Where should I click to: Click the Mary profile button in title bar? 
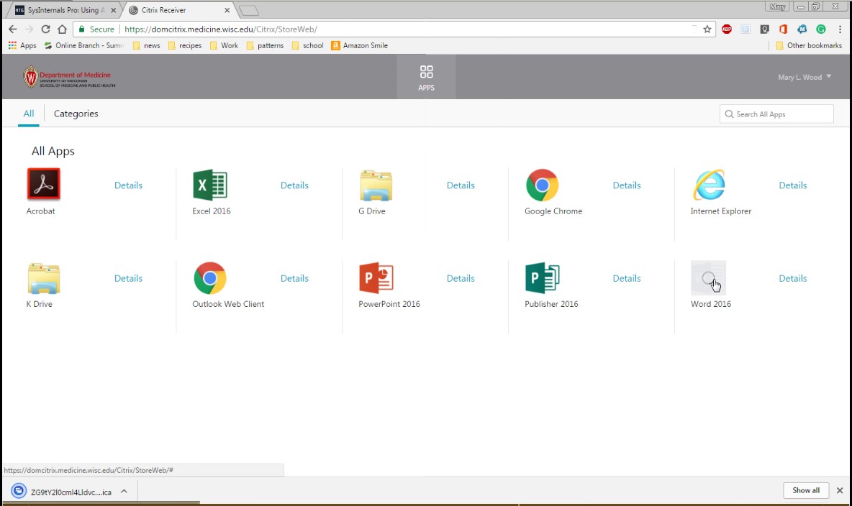point(778,7)
